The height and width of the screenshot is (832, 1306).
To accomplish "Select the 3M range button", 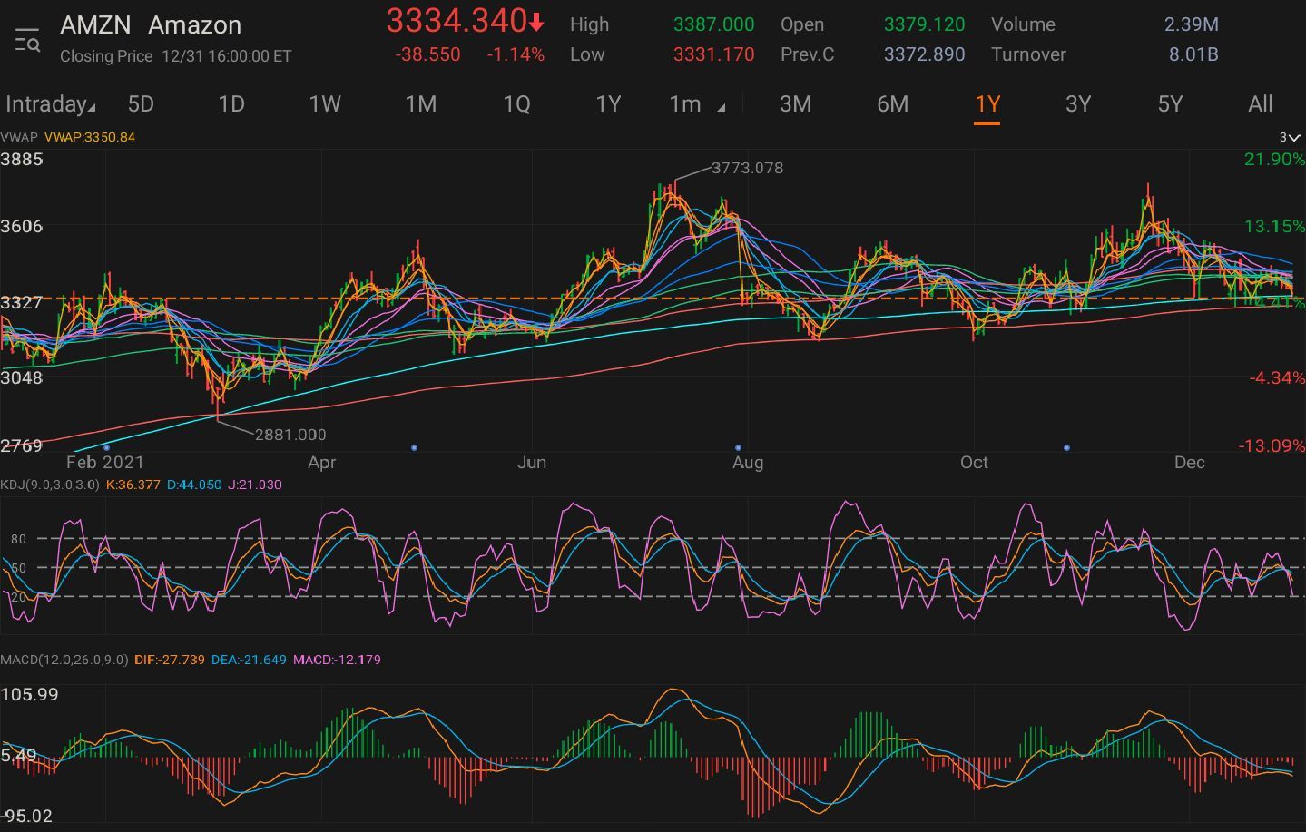I will [796, 103].
